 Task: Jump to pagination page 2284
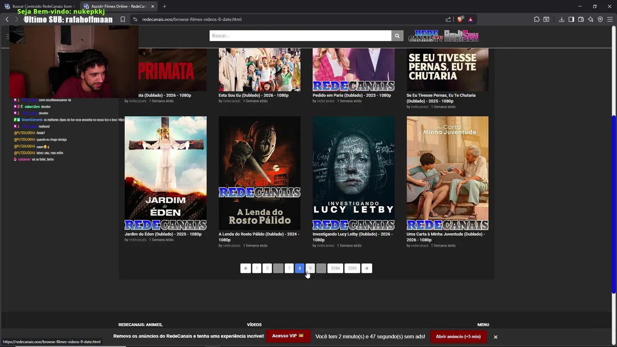tap(335, 268)
